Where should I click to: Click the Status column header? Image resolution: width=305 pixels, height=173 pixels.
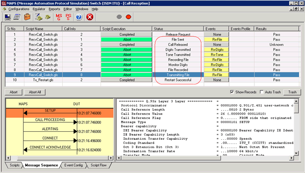coord(178,29)
